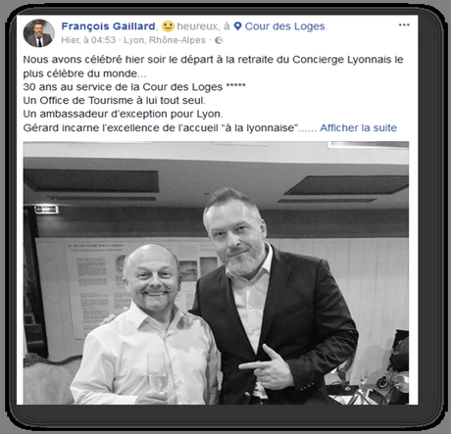Click the 'Hier, à 04:53' timestamp

[88, 40]
